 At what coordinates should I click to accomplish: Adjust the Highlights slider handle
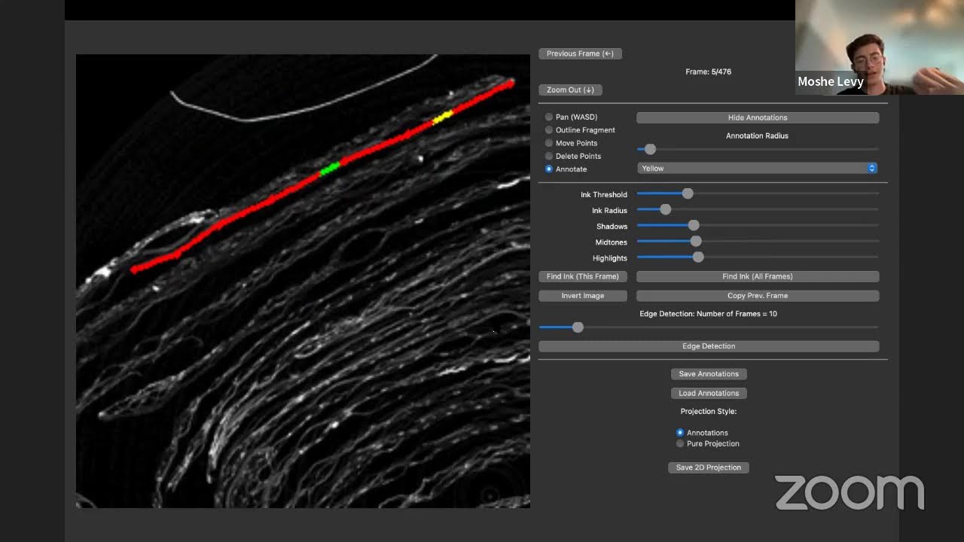coord(698,257)
